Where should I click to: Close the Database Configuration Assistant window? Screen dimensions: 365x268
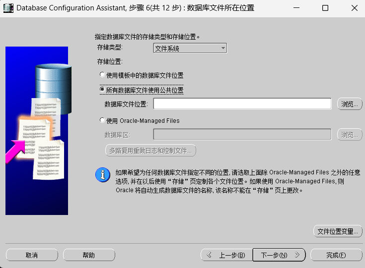[354, 8]
